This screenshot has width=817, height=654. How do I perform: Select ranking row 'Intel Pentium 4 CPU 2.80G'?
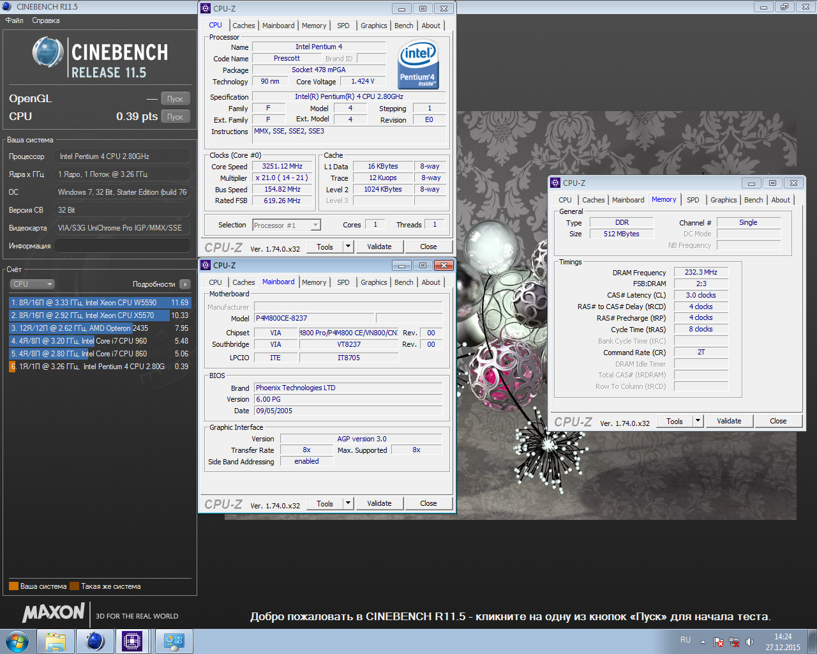tap(100, 367)
